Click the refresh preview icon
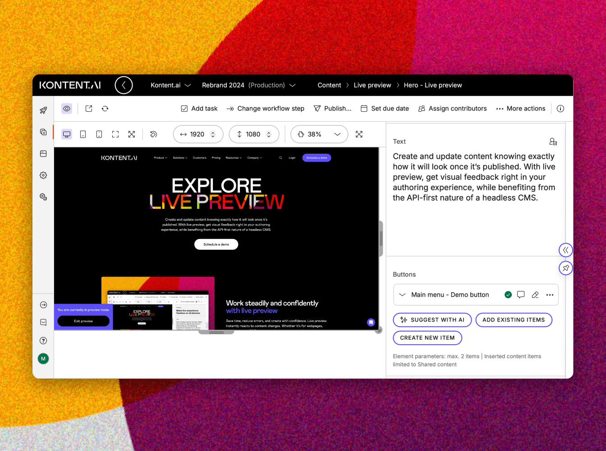The height and width of the screenshot is (451, 606). point(105,109)
